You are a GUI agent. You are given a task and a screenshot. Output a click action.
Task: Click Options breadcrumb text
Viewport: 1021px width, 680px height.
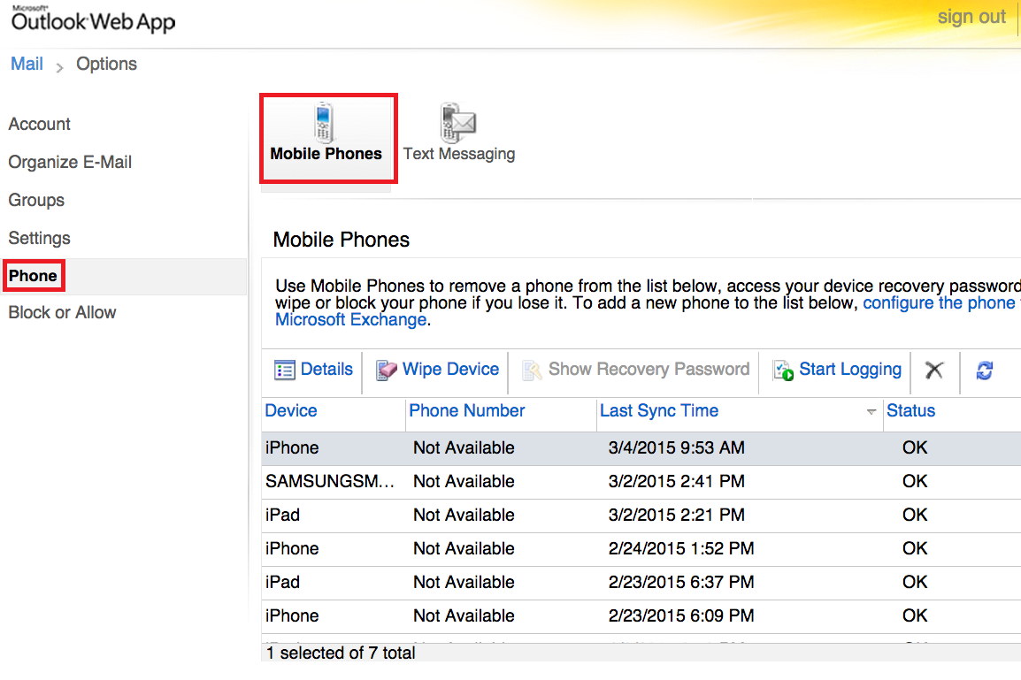coord(107,64)
